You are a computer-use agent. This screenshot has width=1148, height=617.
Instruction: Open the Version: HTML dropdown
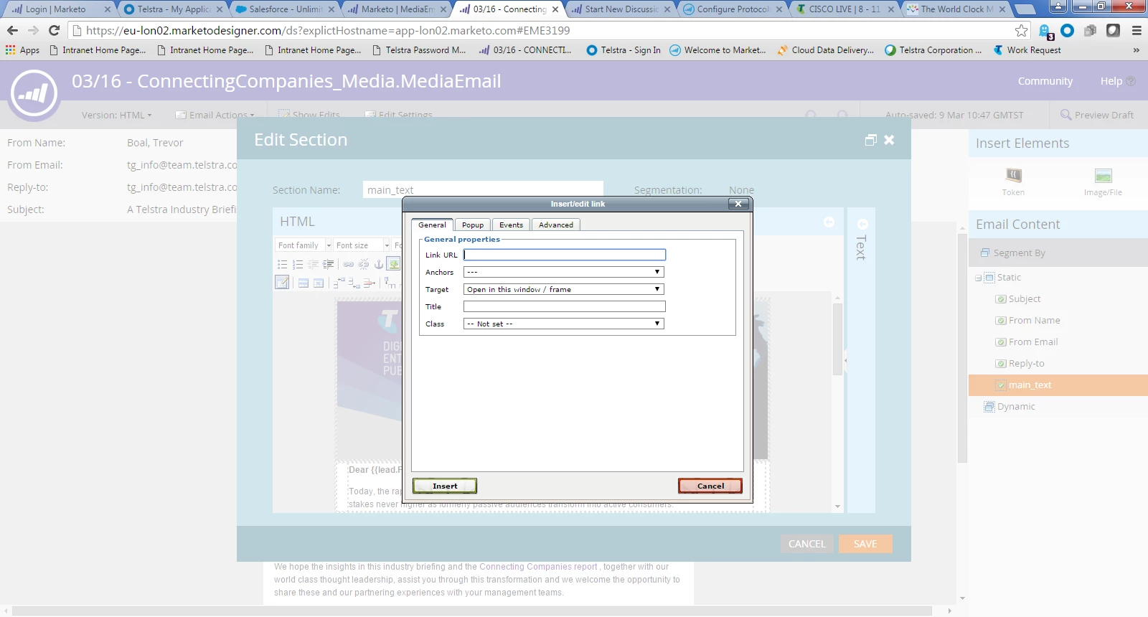(x=117, y=115)
